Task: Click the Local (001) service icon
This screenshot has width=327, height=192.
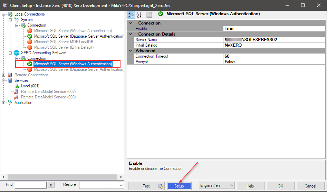Action: (17, 86)
